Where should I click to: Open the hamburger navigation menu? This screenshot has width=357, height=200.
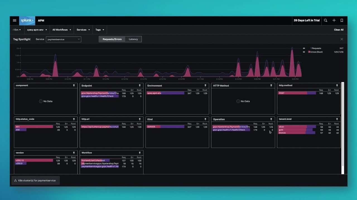pos(15,21)
